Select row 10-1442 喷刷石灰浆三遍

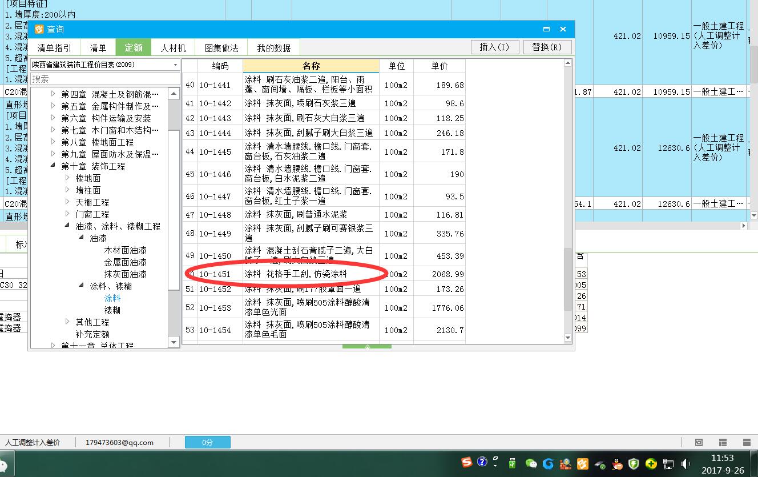pyautogui.click(x=324, y=103)
